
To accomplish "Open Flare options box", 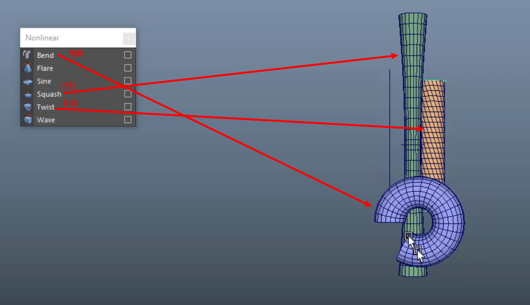I will pyautogui.click(x=128, y=68).
